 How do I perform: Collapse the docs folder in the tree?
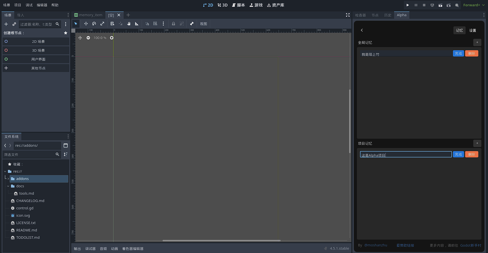point(8,186)
